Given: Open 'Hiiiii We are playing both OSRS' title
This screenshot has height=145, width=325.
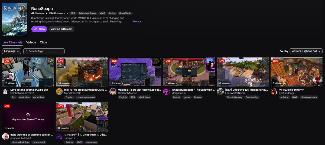Looking at the screenshot, I should (x=85, y=90).
